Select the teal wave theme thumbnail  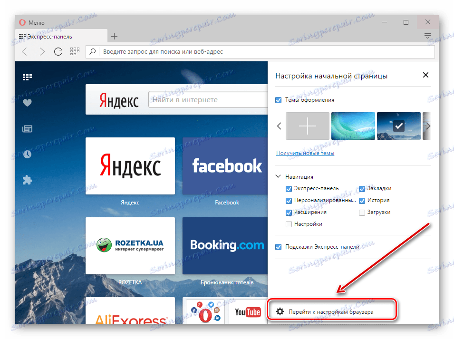353,126
